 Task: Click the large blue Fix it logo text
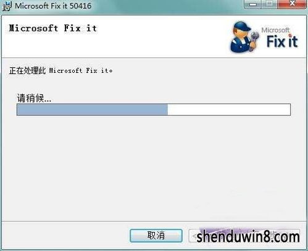coord(282,41)
